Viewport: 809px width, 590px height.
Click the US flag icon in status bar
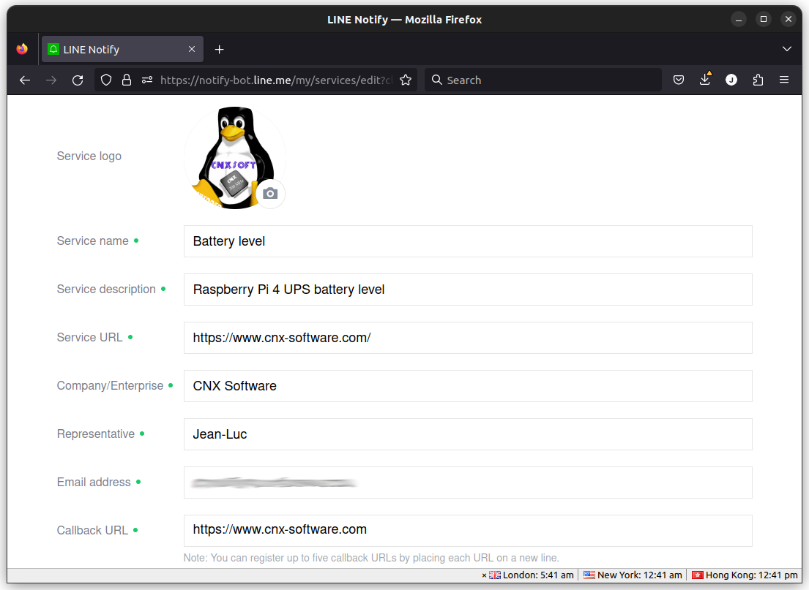(589, 575)
